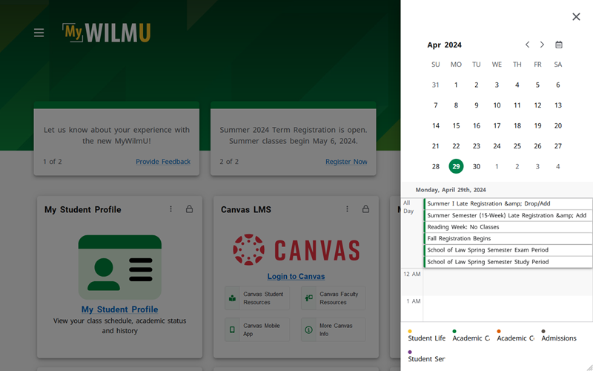593x371 pixels.
Task: Click the Provide Feedback link
Action: pos(163,162)
